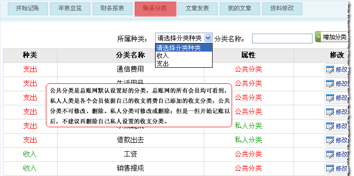Viewport: 354px width, 176px height.
Task: Choose 请选择分类种类 option in the dropdown list
Action: tap(184, 48)
